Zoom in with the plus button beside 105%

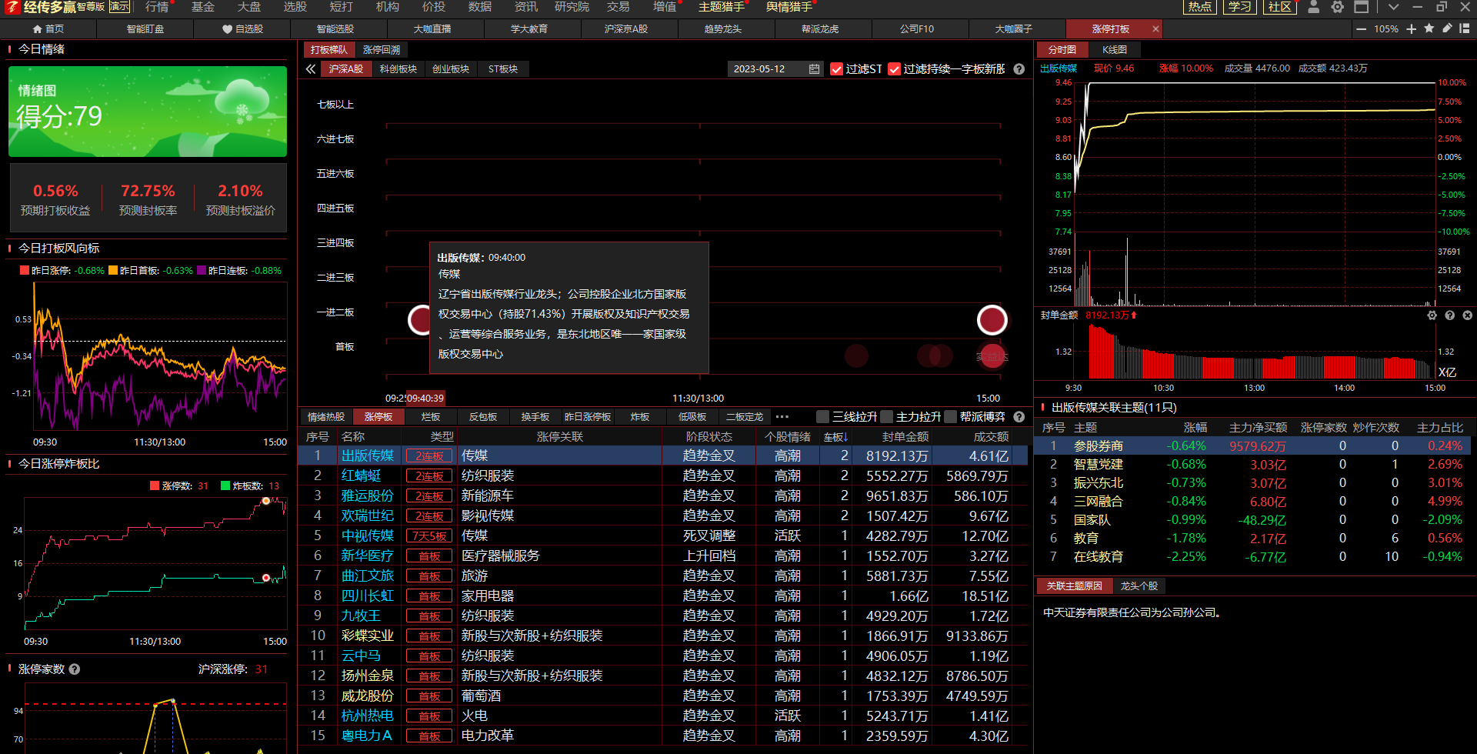[x=1411, y=29]
